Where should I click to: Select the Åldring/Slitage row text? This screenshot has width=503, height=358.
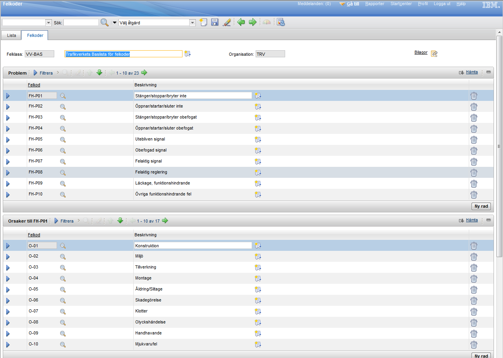click(149, 289)
